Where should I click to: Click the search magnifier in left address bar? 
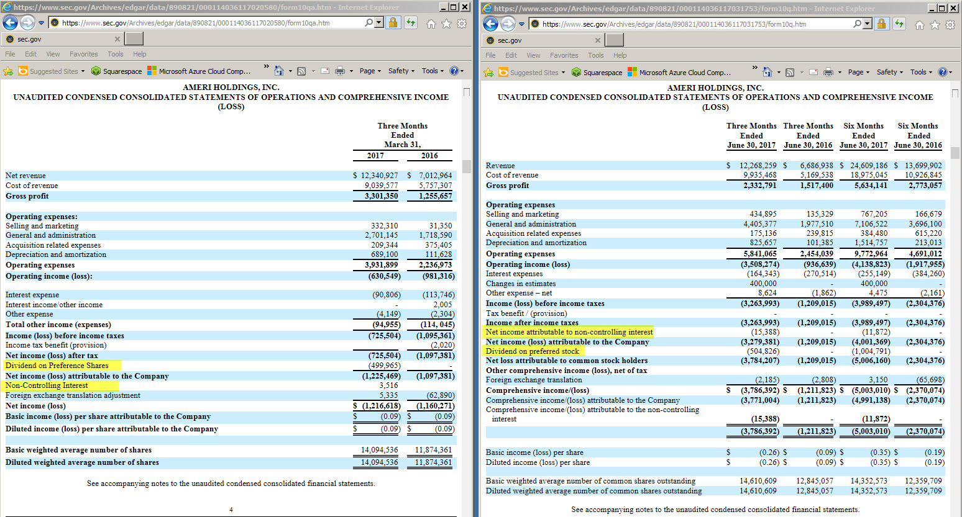click(x=369, y=22)
